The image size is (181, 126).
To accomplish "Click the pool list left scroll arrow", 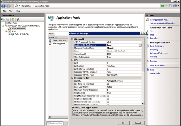I will (49, 117).
